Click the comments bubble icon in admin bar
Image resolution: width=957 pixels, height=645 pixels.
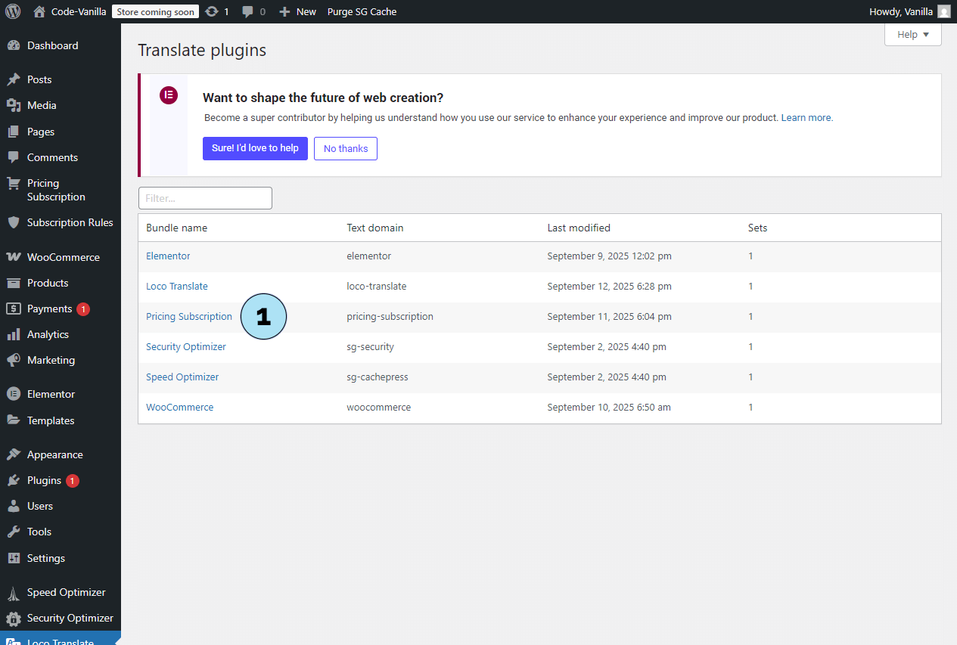(248, 11)
